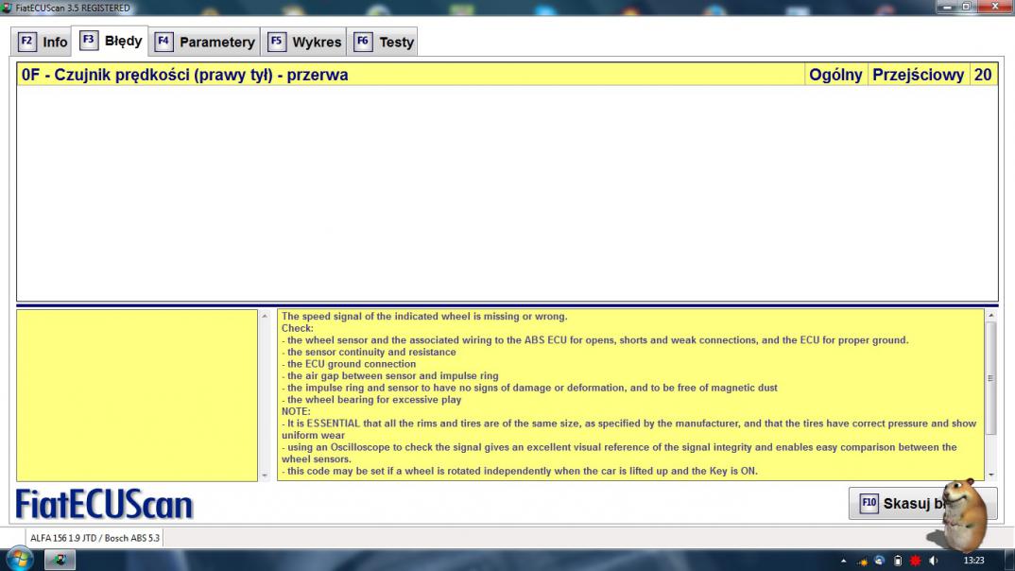Image resolution: width=1015 pixels, height=571 pixels.
Task: Open the volume speaker tray icon
Action: click(x=933, y=561)
